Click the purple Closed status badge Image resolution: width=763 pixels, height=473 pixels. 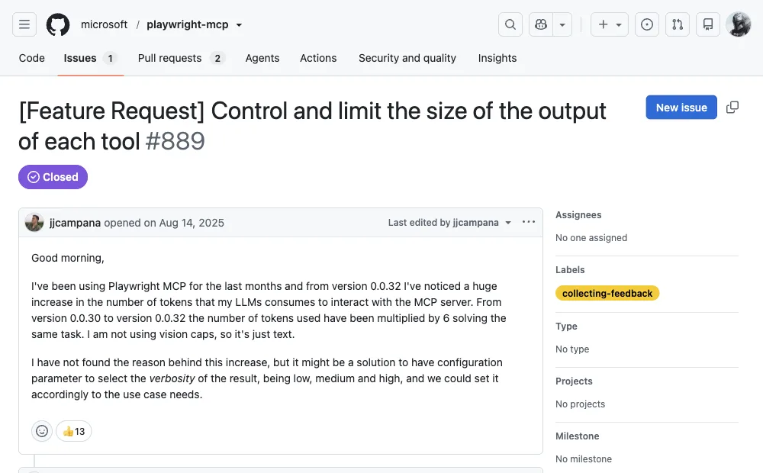53,177
